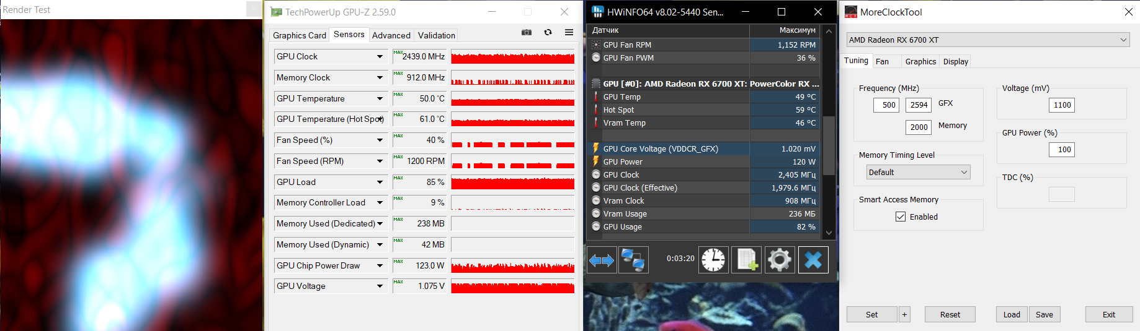This screenshot has width=1140, height=331.
Task: Click the MoreClockTool title bar icon
Action: tap(851, 12)
